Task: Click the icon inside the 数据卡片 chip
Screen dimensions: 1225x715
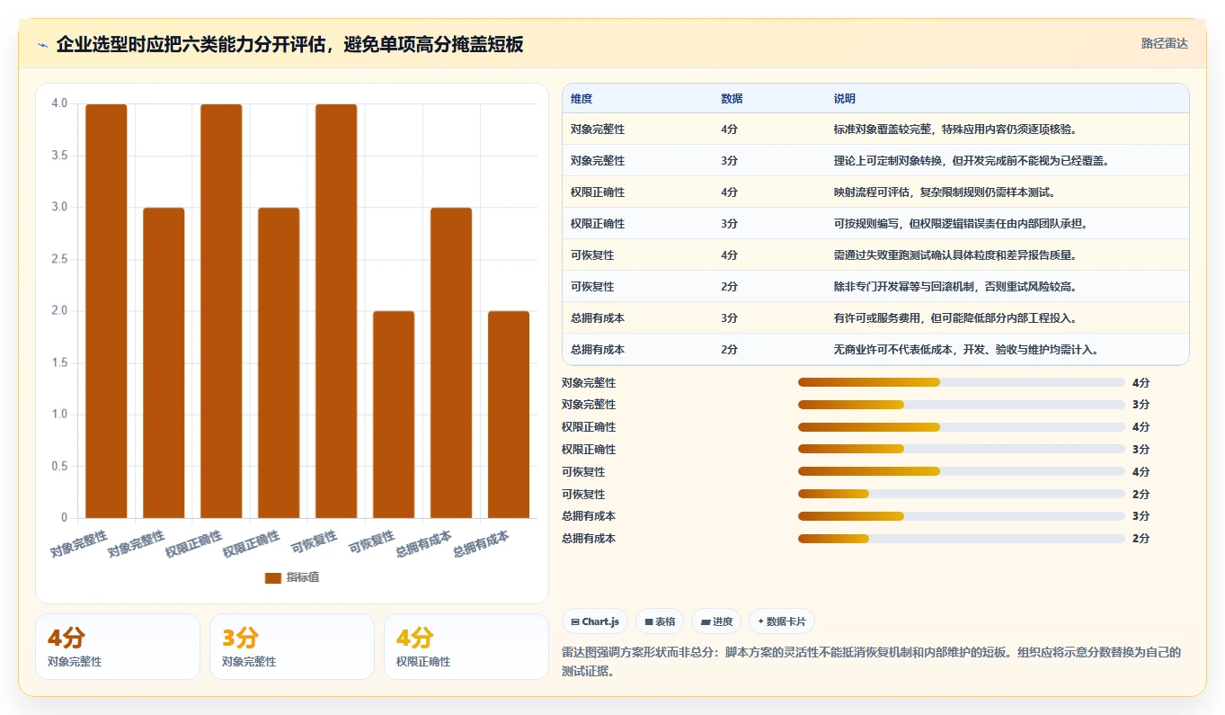Action: pyautogui.click(x=760, y=621)
